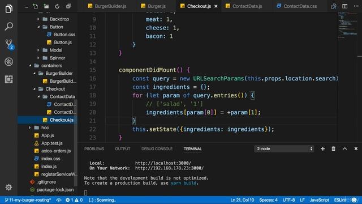Open index.js in the explorer
The width and height of the screenshot is (362, 204).
click(x=45, y=166)
